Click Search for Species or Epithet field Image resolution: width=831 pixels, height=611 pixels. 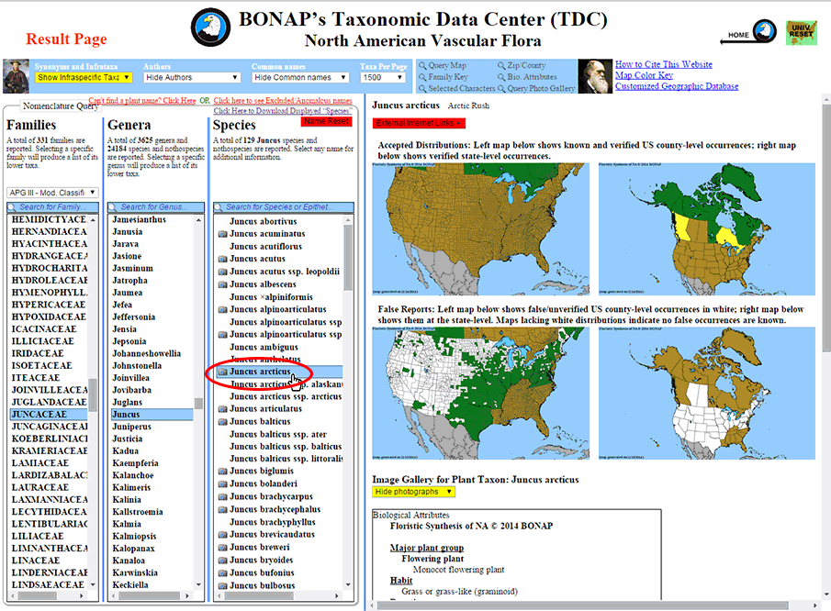[x=284, y=207]
